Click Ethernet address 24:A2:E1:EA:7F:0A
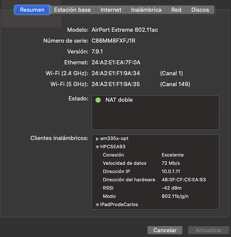This screenshot has width=231, height=237. pos(116,63)
